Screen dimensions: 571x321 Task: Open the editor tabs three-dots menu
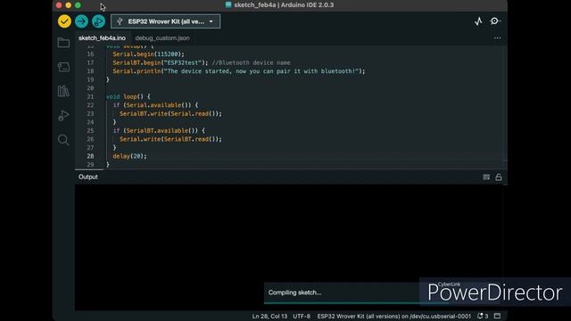[498, 38]
